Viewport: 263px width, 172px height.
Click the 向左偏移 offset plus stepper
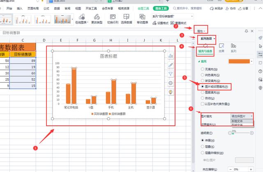pos(251,170)
